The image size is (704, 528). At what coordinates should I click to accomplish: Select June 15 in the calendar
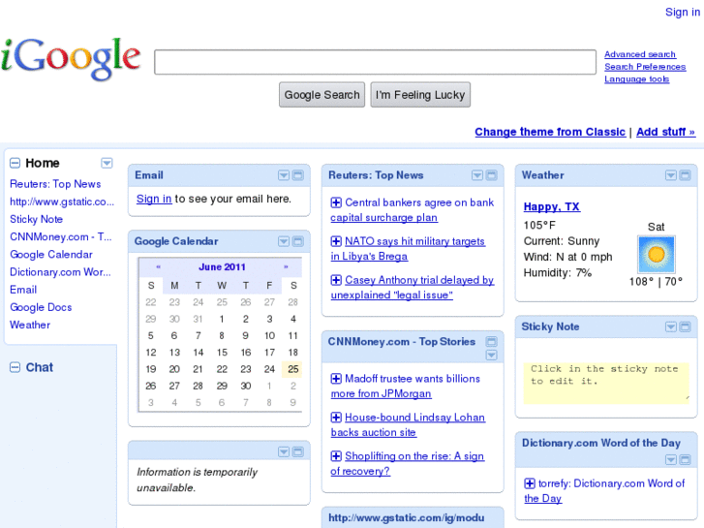223,353
